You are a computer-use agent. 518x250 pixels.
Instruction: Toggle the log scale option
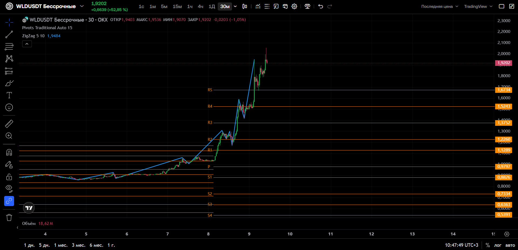point(497,245)
